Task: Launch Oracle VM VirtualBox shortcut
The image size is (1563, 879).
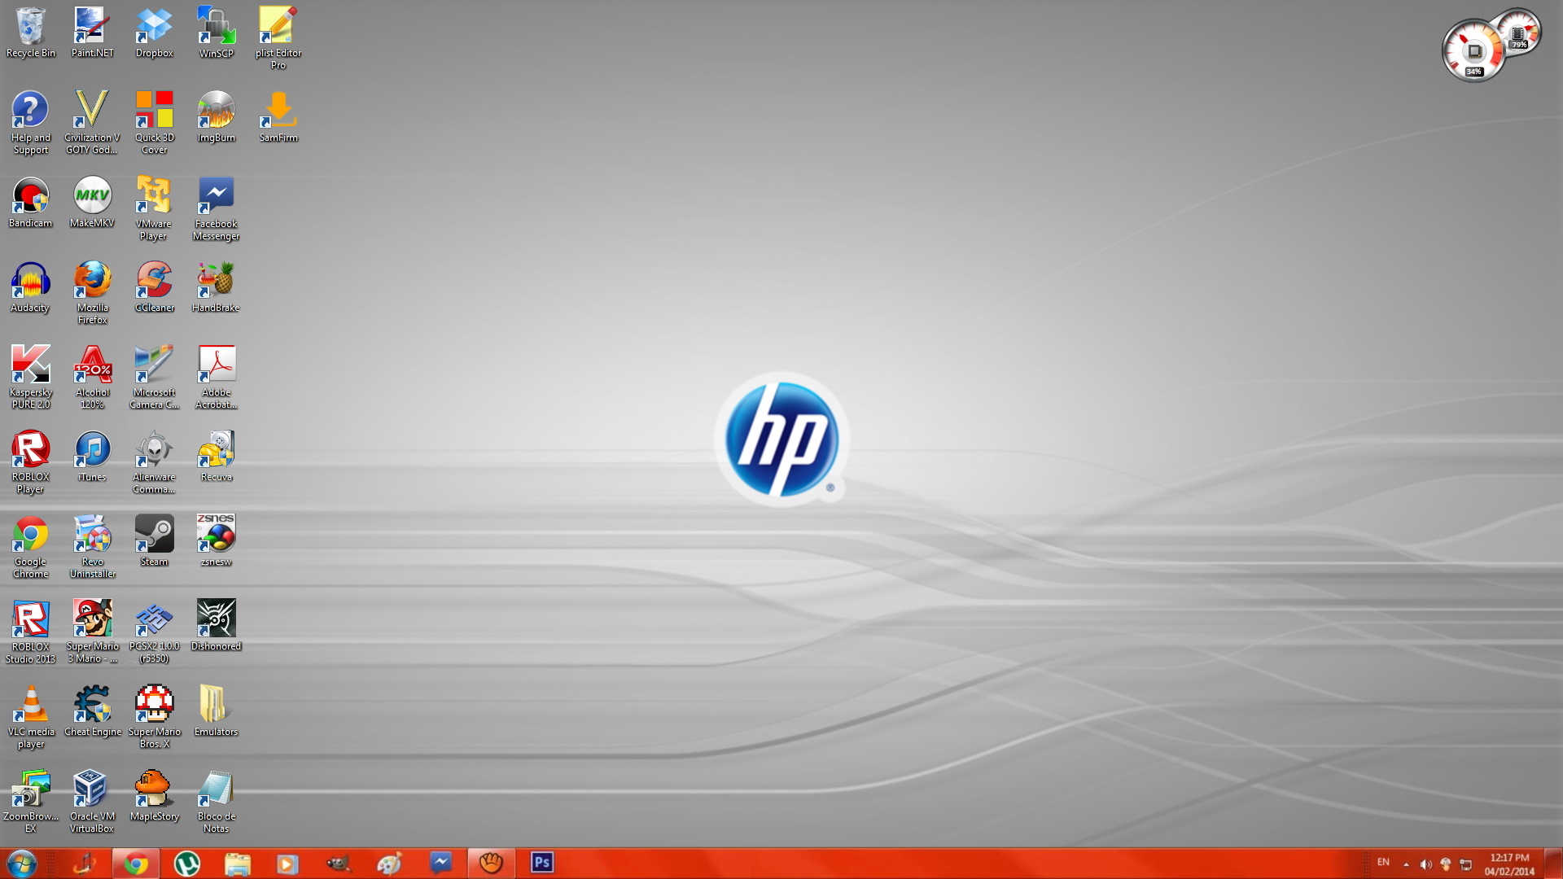Action: 92,802
